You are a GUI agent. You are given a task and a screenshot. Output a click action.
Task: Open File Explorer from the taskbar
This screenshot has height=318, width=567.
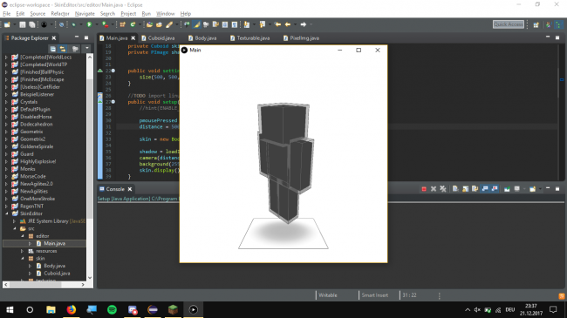pyautogui.click(x=51, y=309)
